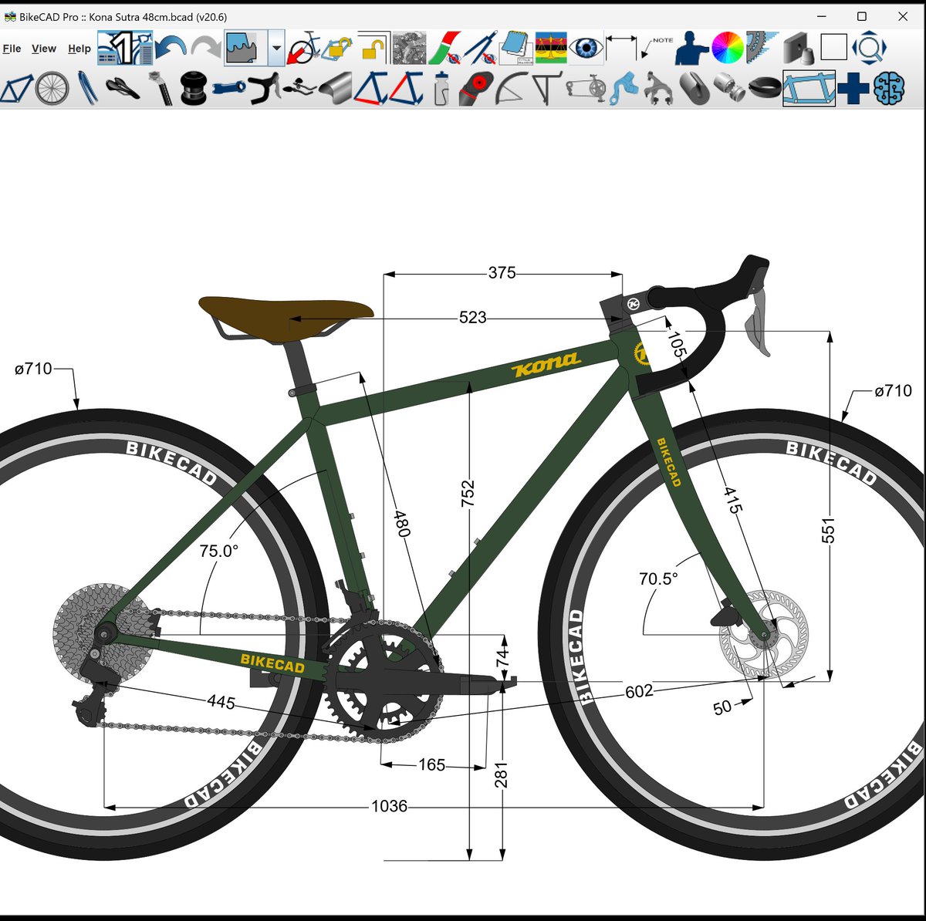Open the blue dropout icon
The width and height of the screenshot is (926, 921).
pyautogui.click(x=623, y=88)
